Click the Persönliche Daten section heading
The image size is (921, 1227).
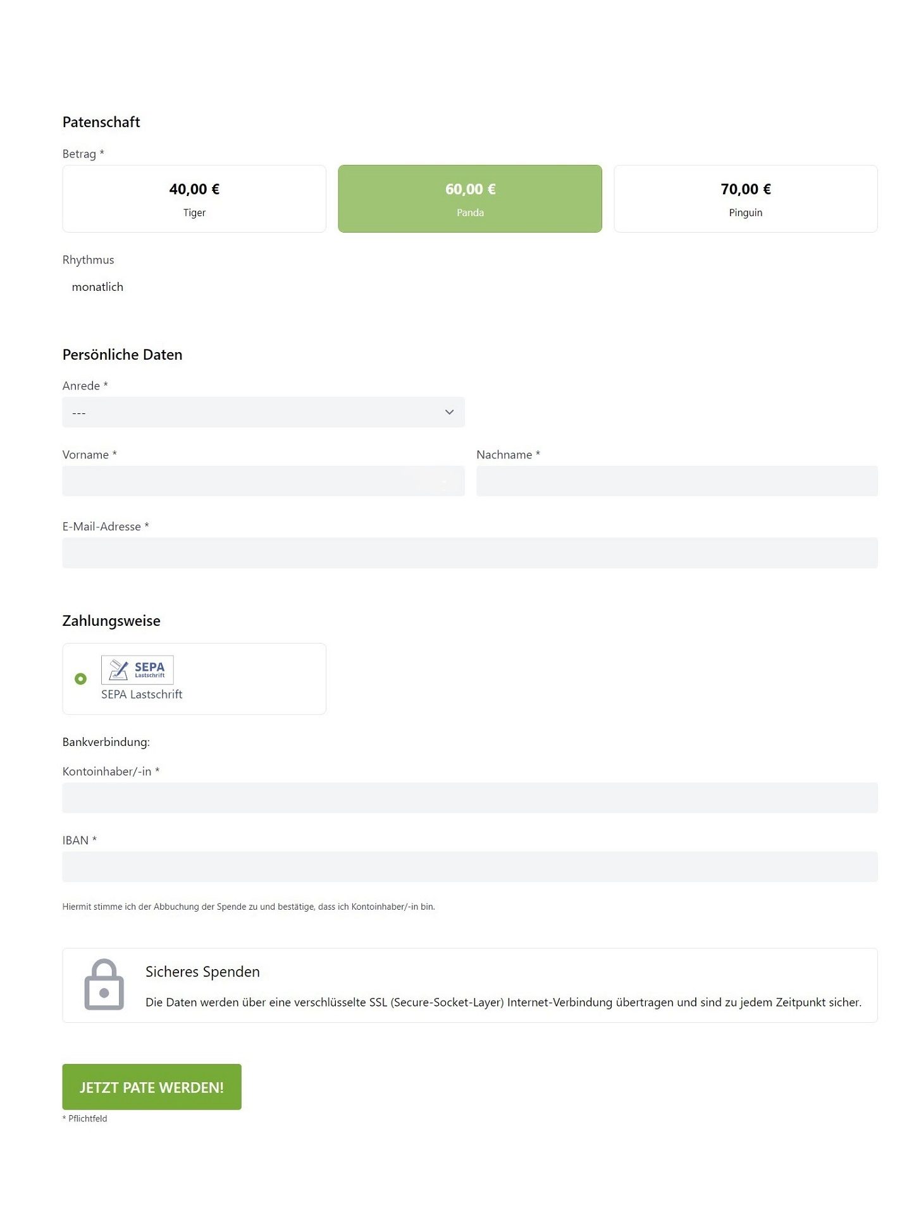[x=122, y=355]
